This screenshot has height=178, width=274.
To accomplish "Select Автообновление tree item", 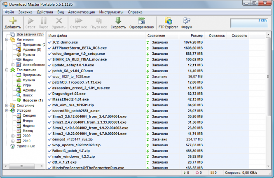I will (33, 65).
